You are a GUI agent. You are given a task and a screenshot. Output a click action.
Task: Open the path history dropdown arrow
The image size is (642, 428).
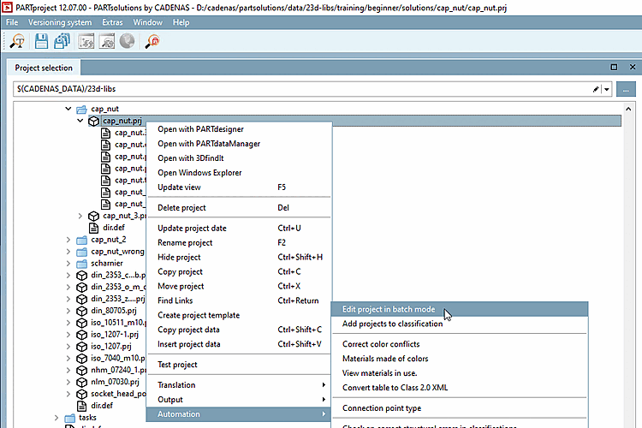pos(606,88)
